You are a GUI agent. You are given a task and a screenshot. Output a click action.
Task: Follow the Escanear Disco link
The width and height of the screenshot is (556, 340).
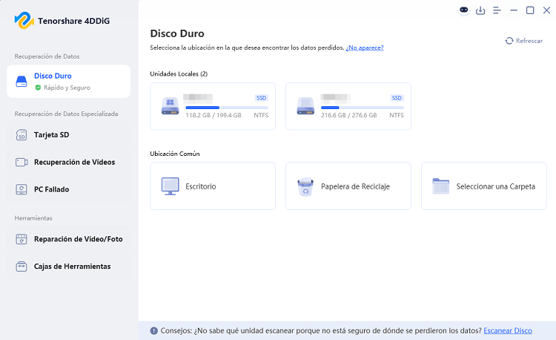tap(508, 330)
